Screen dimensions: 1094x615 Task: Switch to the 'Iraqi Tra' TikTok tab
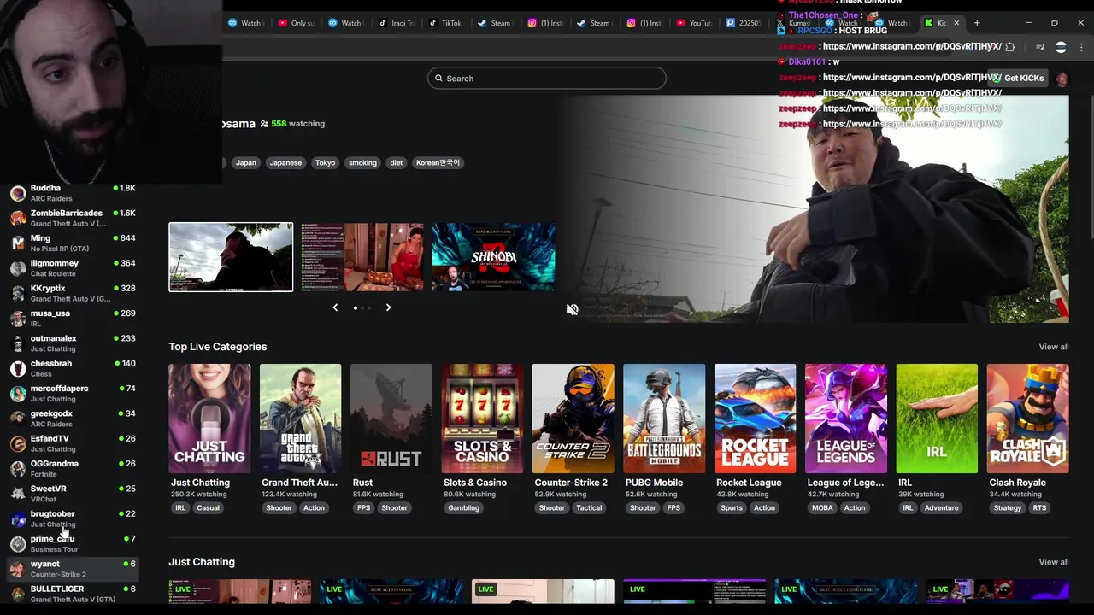(397, 23)
